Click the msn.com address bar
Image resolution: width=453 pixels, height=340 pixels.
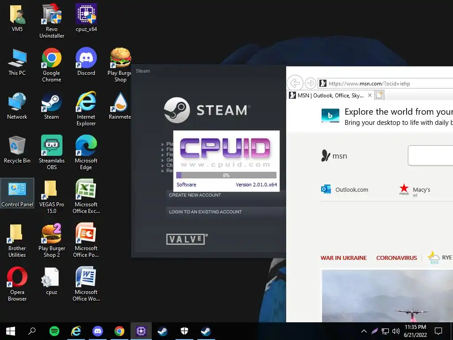point(385,84)
